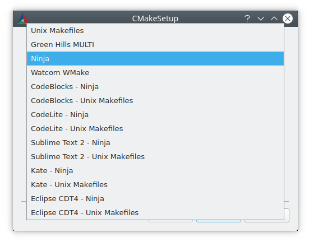Pick Kate - Unix Makefiles
The width and height of the screenshot is (309, 242).
click(155, 184)
